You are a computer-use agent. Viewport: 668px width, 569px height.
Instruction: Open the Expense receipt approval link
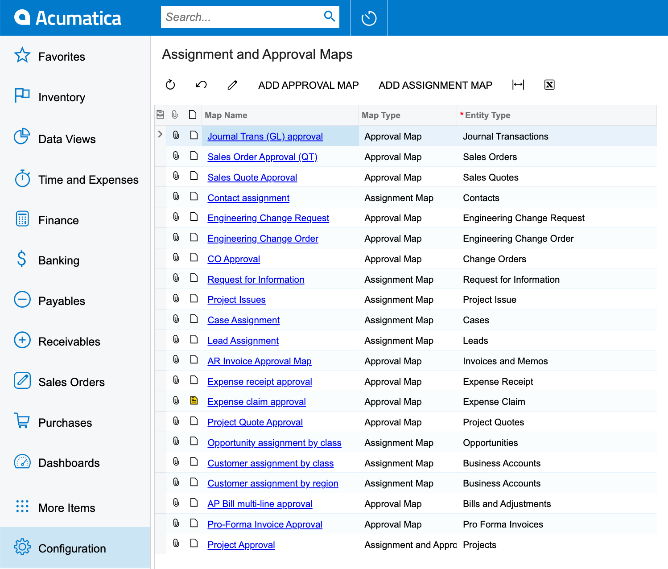pos(260,382)
